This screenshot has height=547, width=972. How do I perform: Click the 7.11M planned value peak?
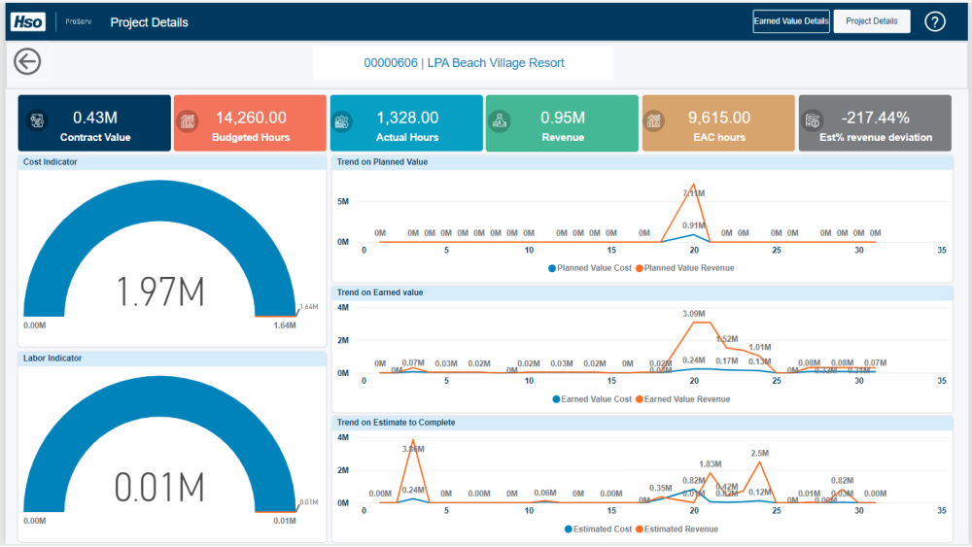pyautogui.click(x=694, y=185)
